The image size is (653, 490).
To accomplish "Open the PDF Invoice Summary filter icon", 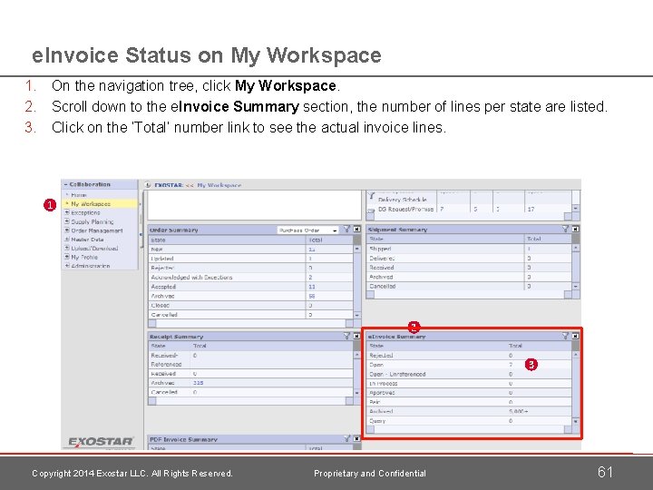I will (x=346, y=438).
